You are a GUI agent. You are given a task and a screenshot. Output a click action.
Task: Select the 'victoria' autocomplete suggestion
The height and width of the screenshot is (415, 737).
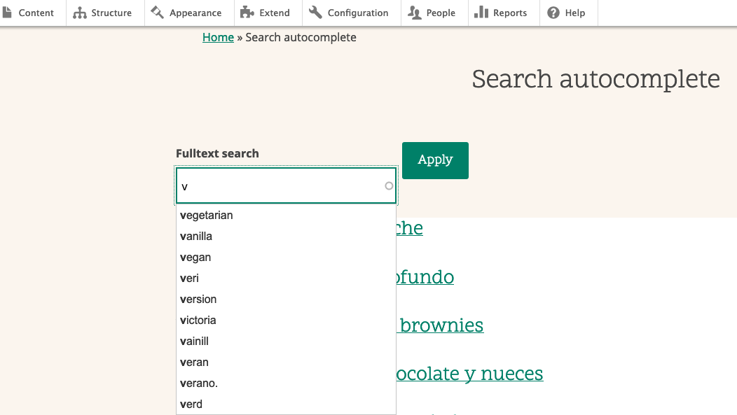pos(198,321)
